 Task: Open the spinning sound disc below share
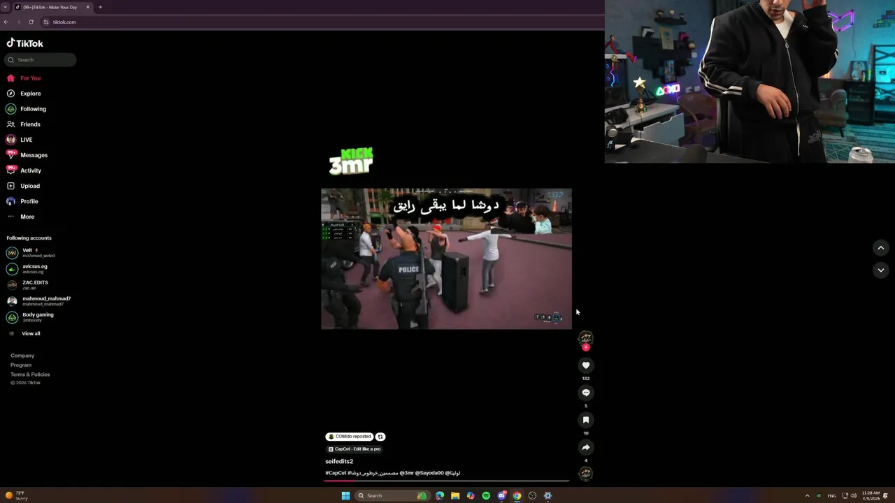coord(586,474)
